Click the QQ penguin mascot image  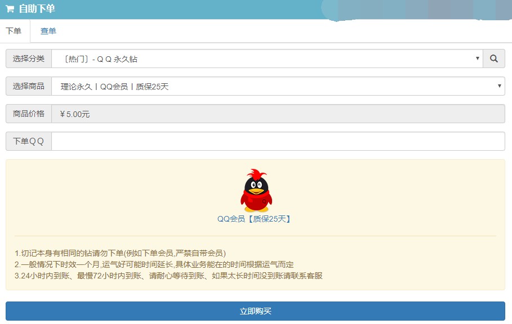tap(256, 190)
